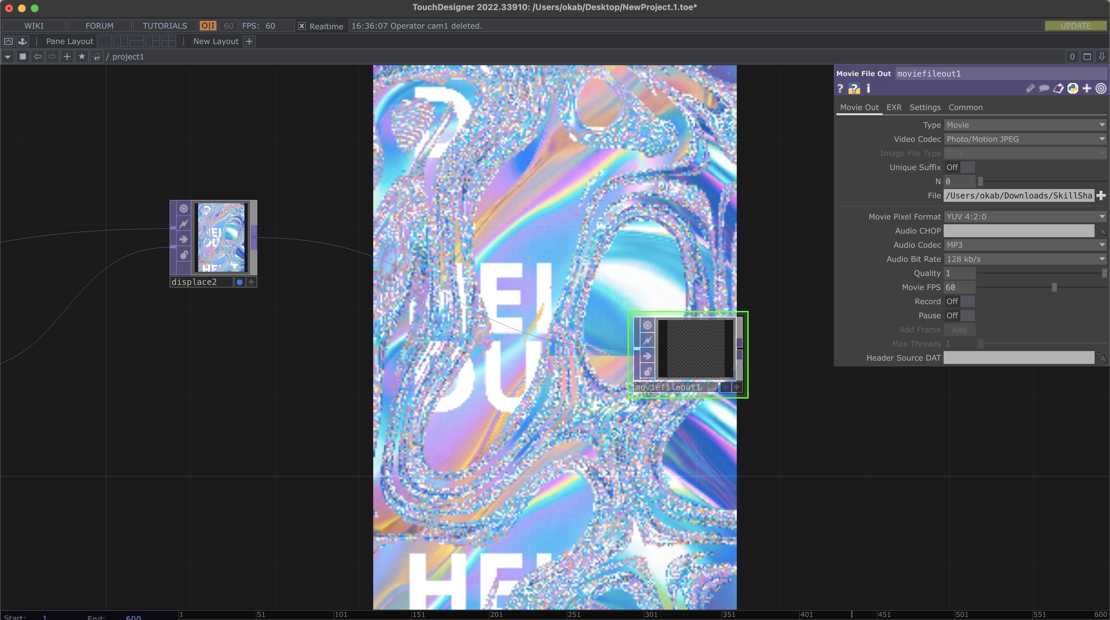
Task: Open pane type dropdown triangle in path bar
Action: coord(8,57)
